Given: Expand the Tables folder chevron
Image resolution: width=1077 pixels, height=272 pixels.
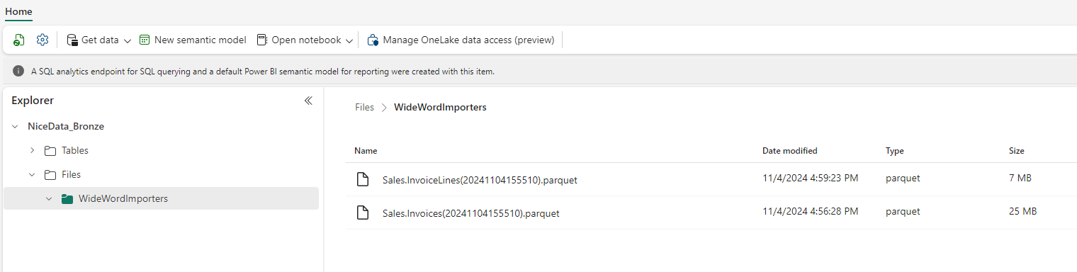Looking at the screenshot, I should point(32,150).
